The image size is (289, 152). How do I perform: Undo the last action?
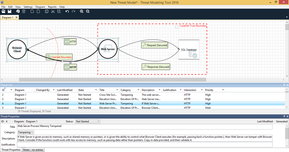coord(67,11)
